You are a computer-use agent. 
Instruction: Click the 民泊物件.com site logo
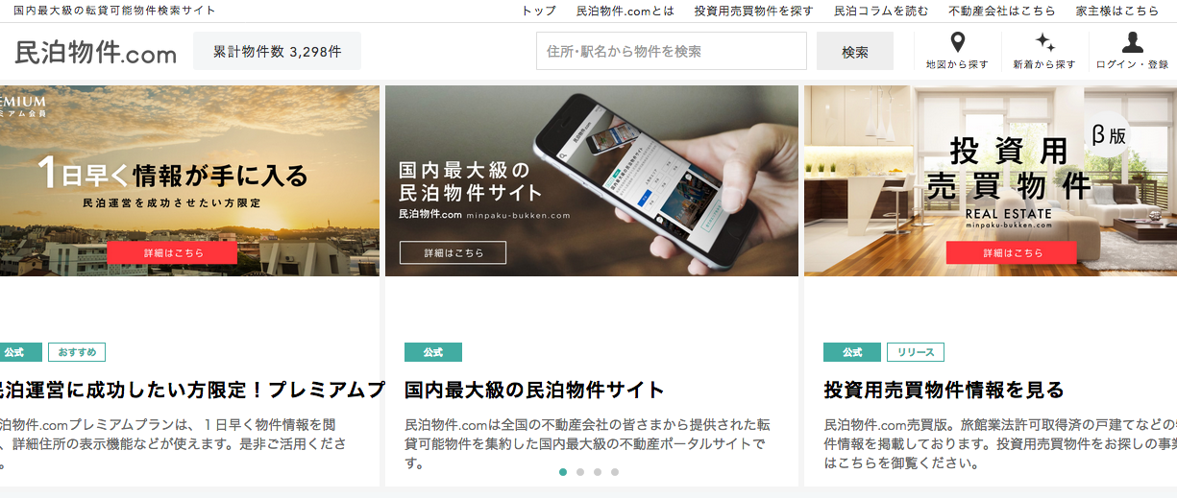click(96, 52)
